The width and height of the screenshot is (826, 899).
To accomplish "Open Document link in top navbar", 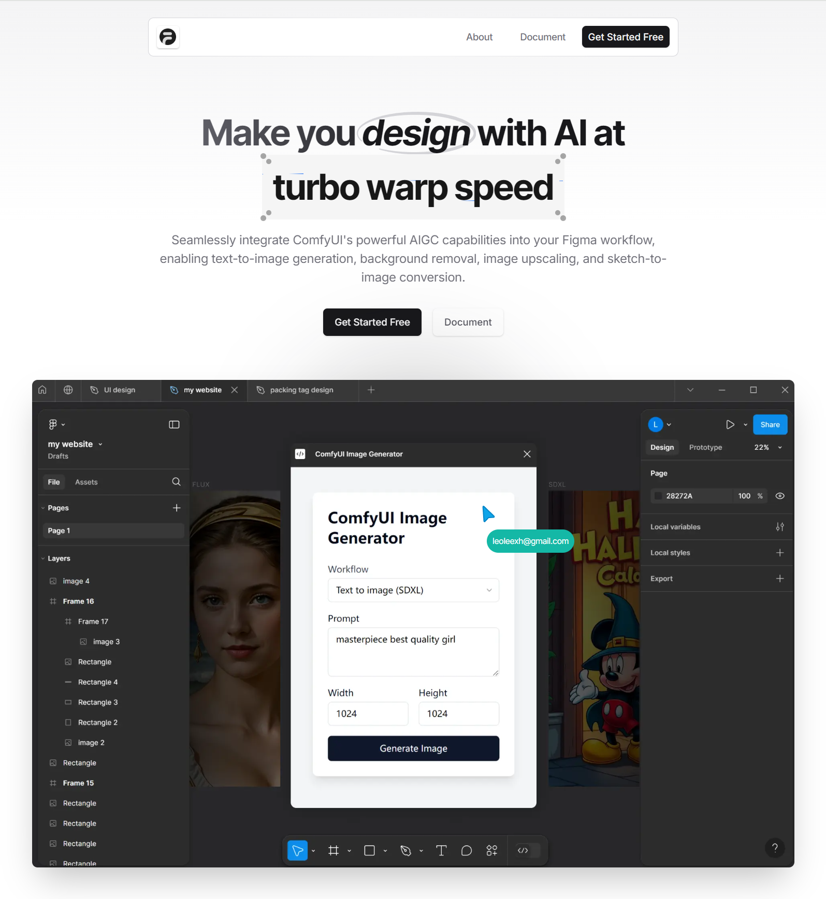I will tap(542, 37).
